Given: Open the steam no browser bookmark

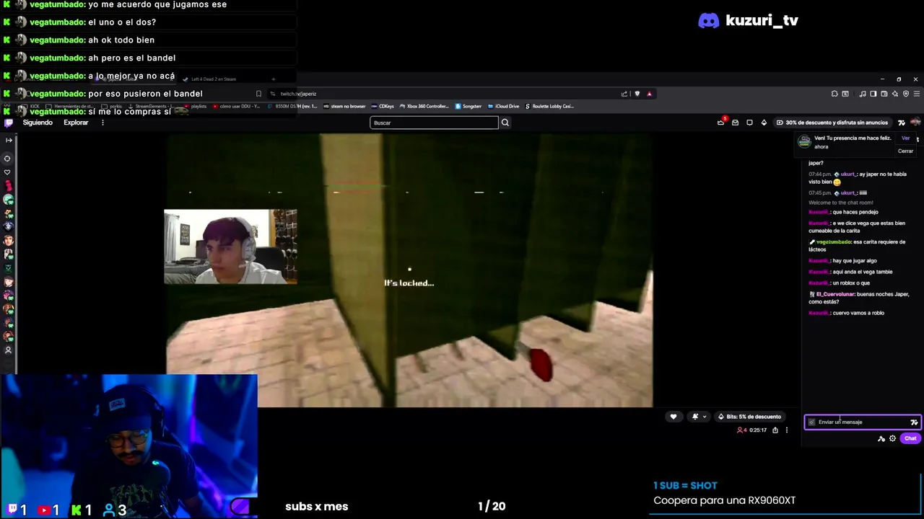Looking at the screenshot, I should click(344, 106).
